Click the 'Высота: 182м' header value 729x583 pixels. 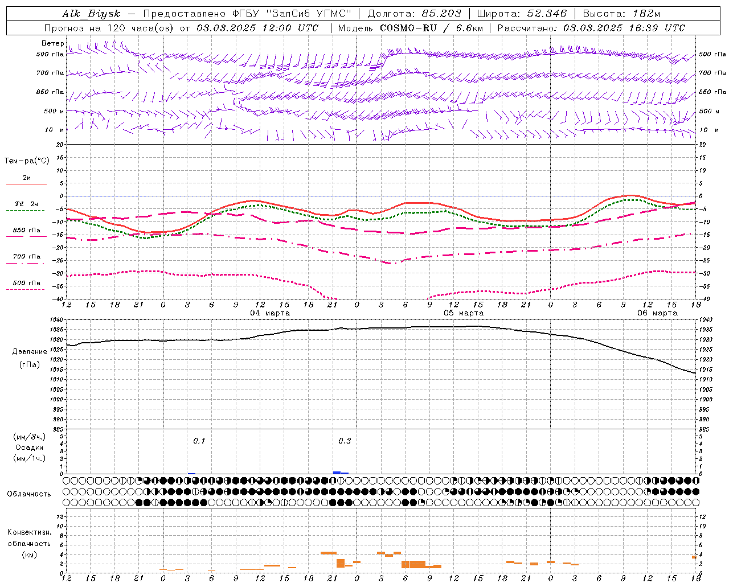[621, 14]
